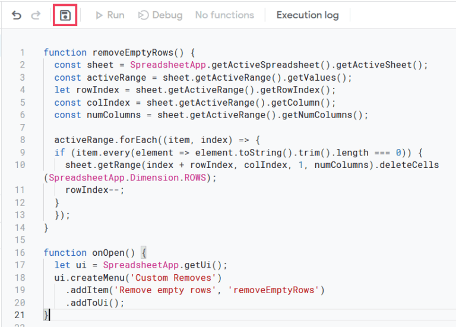The width and height of the screenshot is (456, 327).
Task: Click the closing brace on line 21
Action: 46,315
